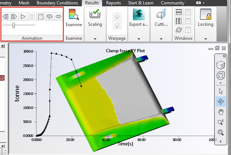Go to Start & Learn tab
The height and width of the screenshot is (155, 231).
141,3
